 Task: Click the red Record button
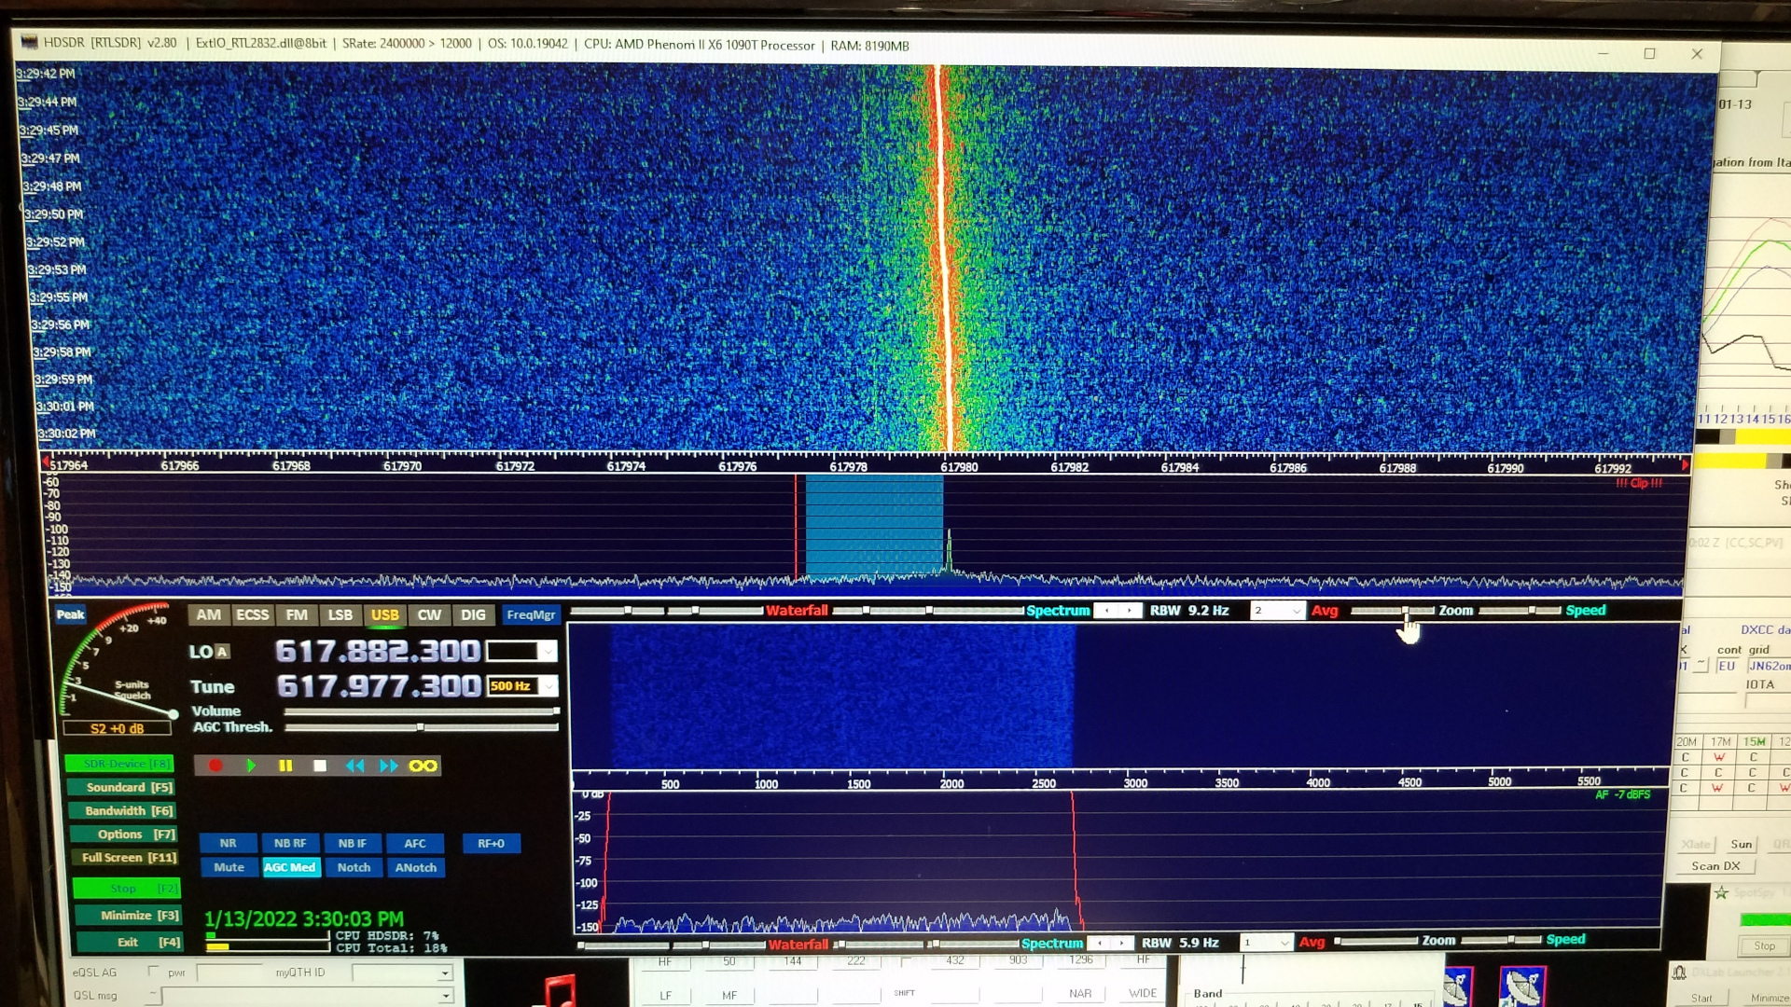[215, 766]
